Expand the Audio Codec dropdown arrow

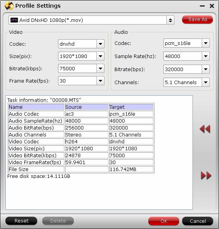[x=206, y=43]
